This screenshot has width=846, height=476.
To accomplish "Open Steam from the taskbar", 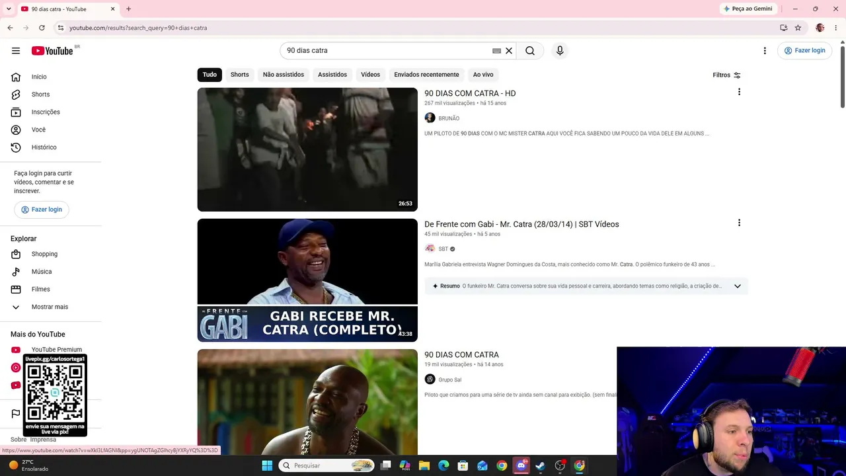I will (540, 465).
